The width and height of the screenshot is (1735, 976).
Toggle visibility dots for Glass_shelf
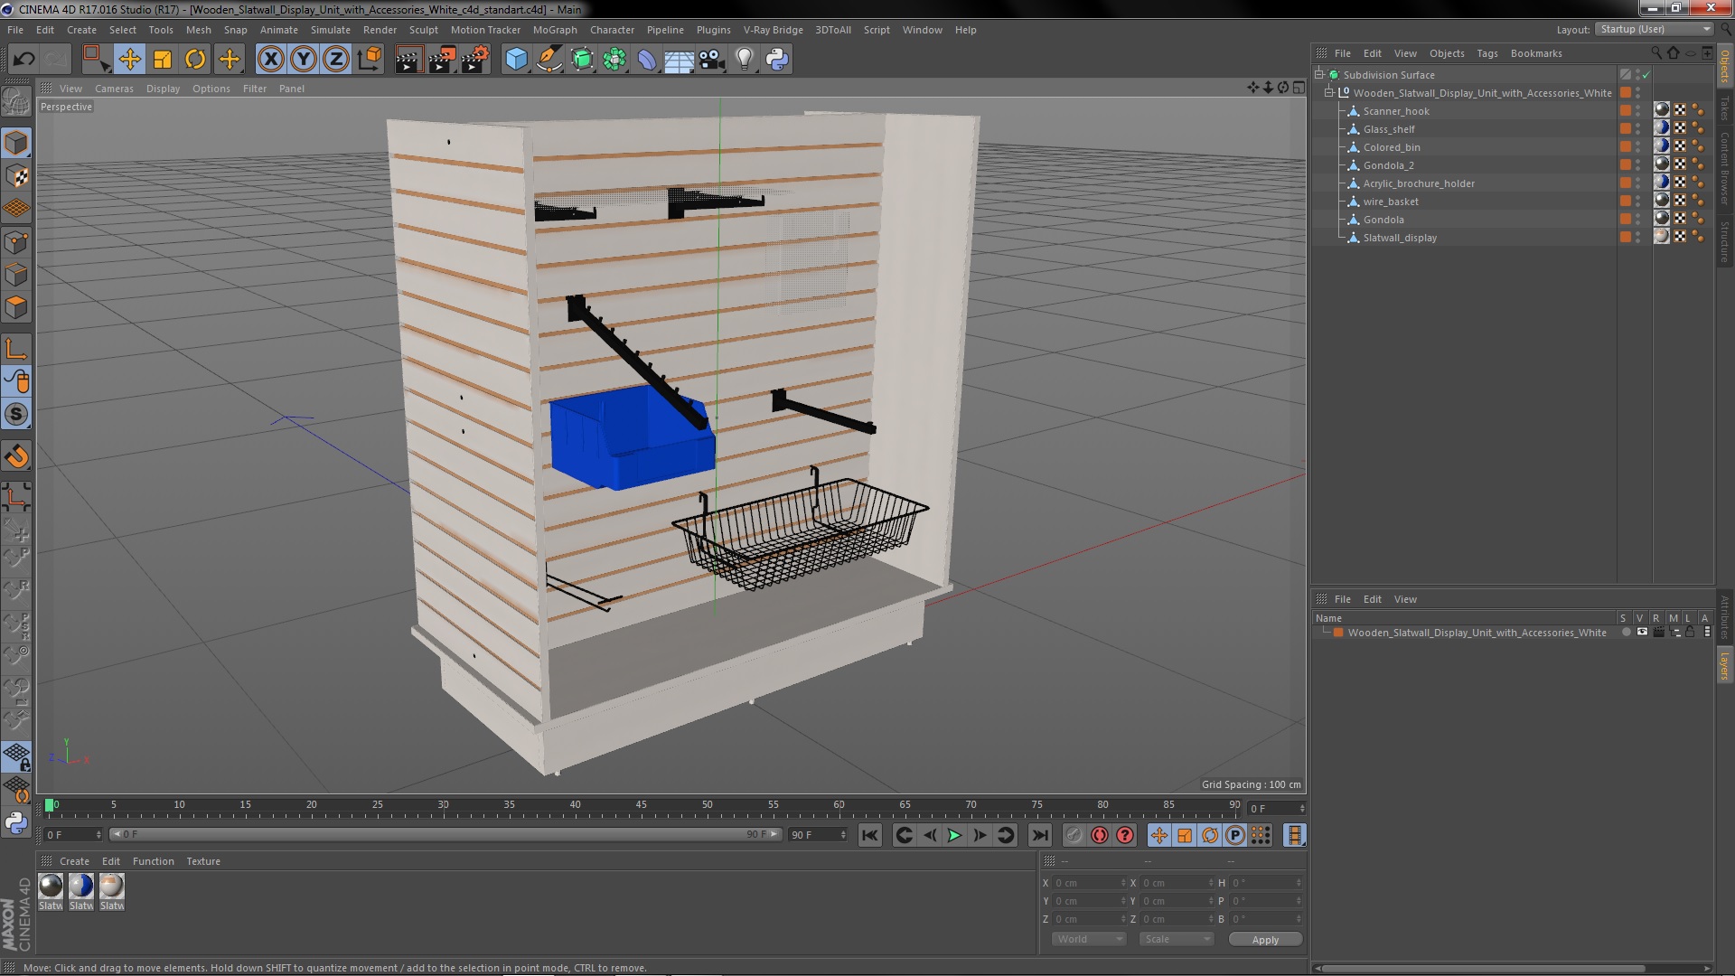point(1637,129)
